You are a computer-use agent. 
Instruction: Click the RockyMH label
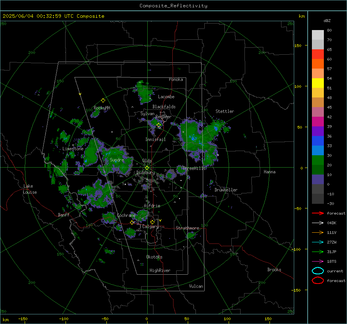click(102, 108)
